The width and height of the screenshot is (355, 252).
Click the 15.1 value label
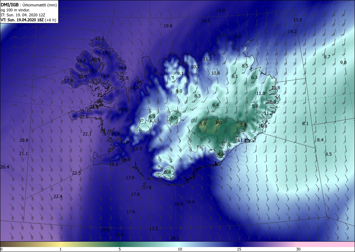click(x=106, y=53)
